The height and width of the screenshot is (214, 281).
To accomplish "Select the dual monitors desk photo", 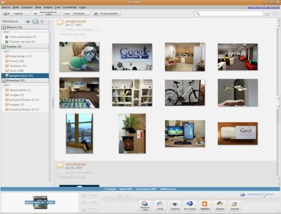I will pos(185,134).
